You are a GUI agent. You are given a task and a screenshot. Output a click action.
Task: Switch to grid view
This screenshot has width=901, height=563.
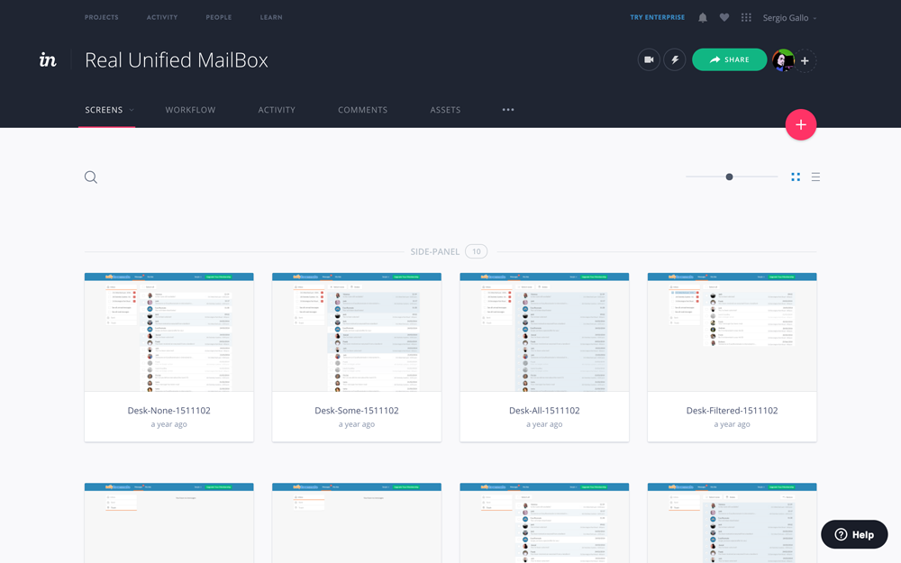coord(796,177)
